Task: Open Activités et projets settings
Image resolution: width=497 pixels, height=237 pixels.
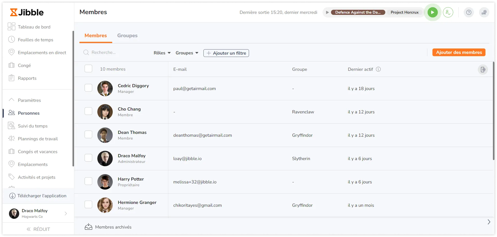Action: pyautogui.click(x=36, y=177)
